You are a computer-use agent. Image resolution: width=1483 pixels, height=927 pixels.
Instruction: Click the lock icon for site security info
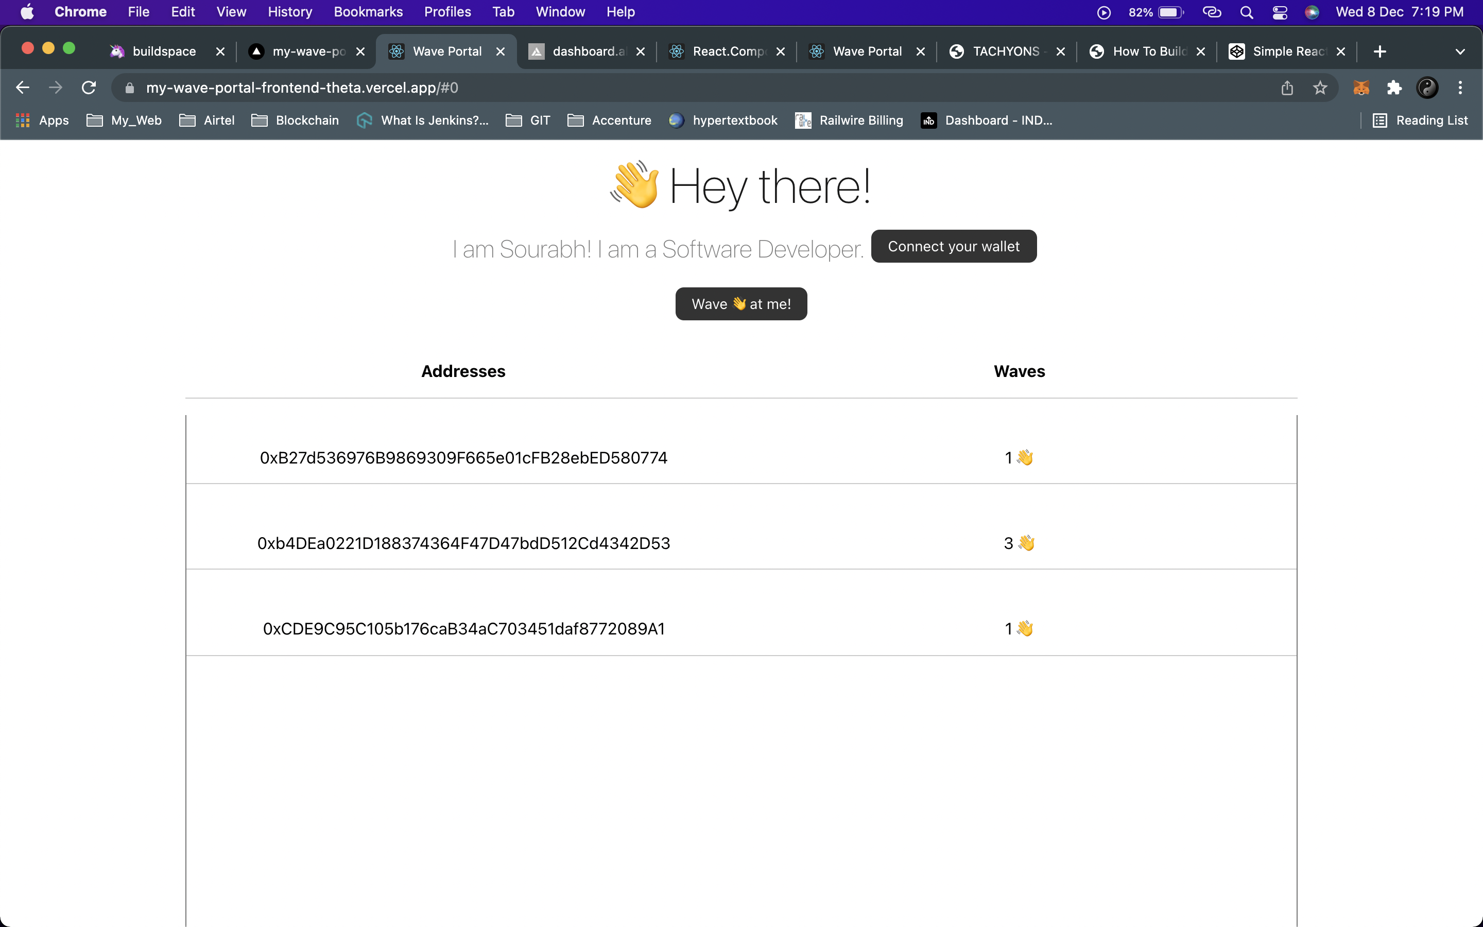129,88
